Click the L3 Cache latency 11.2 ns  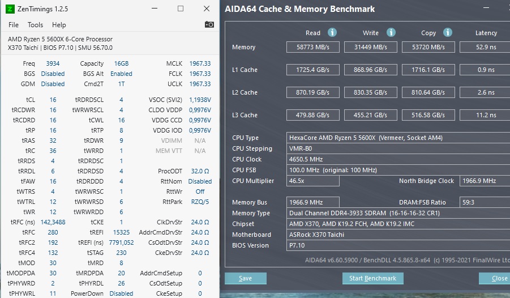click(x=485, y=115)
